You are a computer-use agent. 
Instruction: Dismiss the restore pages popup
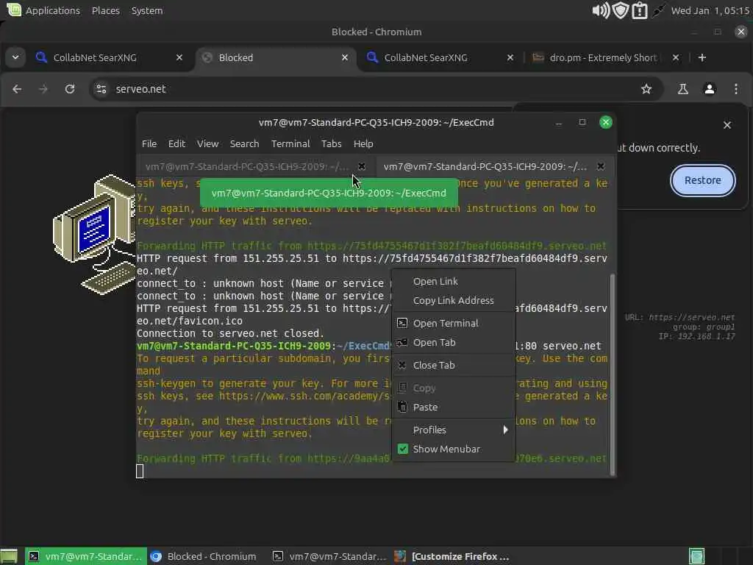tap(727, 125)
